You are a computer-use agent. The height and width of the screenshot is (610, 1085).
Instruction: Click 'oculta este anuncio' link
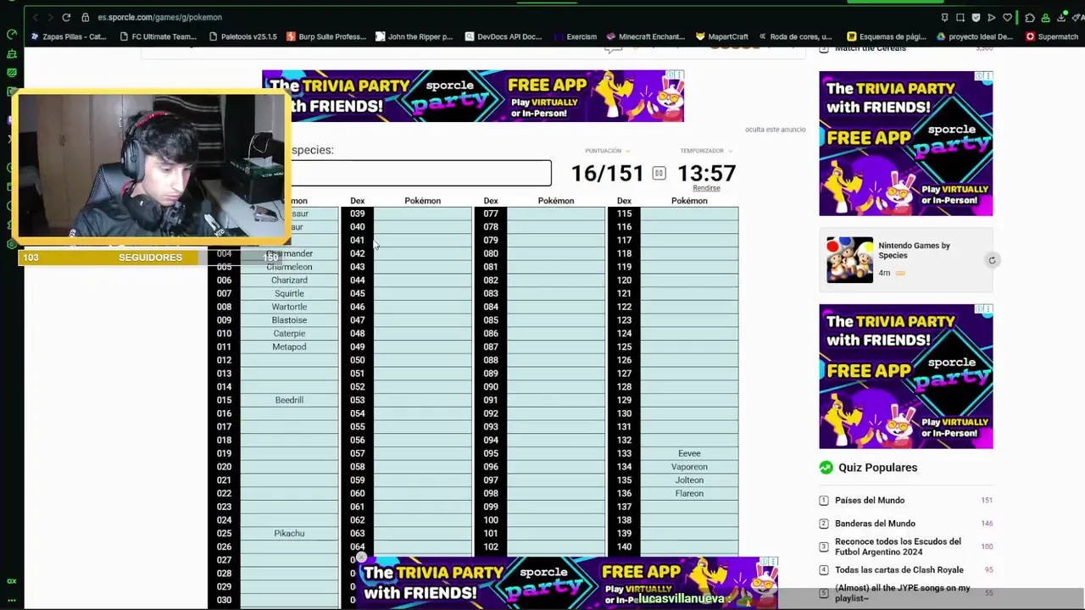tap(776, 130)
